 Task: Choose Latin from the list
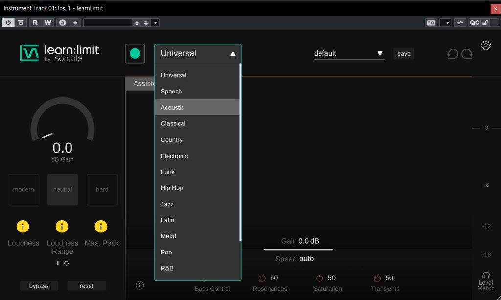(197, 220)
